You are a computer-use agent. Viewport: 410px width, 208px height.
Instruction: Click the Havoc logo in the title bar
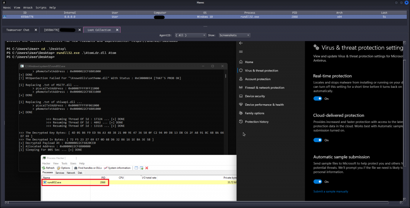[4, 2]
